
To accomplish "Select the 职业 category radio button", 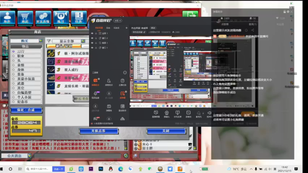I will [13, 56].
